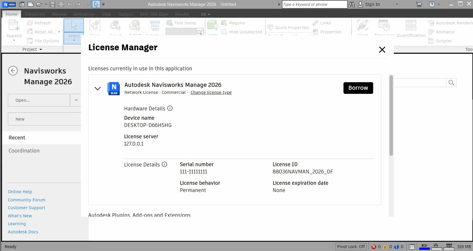Open the What's New link
Image resolution: width=473 pixels, height=251 pixels.
coord(20,216)
